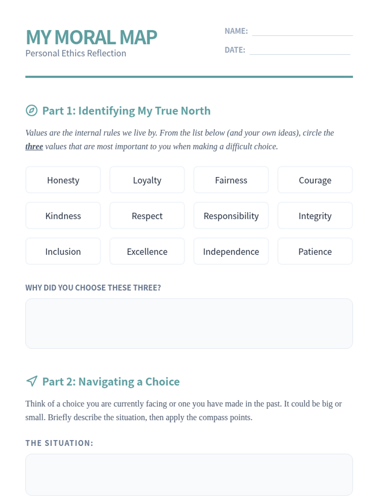Choose the Excellence value box
This screenshot has width=378, height=504.
tap(147, 251)
